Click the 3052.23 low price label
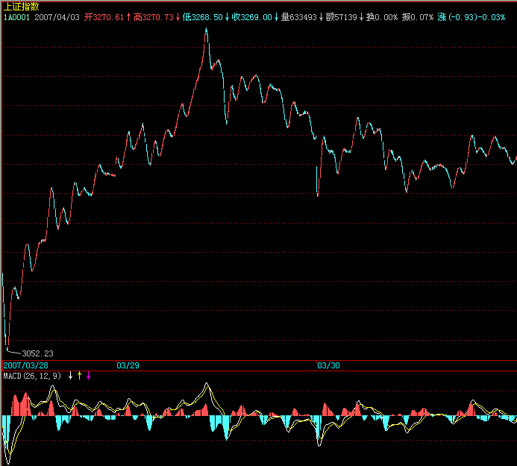Viewport: 517px width, 466px height. click(37, 353)
